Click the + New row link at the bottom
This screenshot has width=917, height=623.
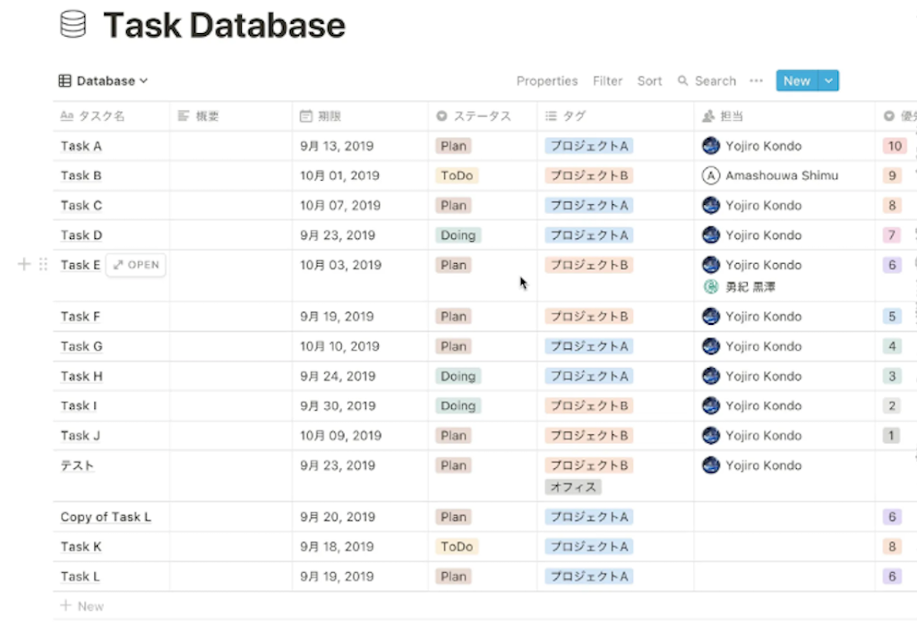click(x=82, y=606)
